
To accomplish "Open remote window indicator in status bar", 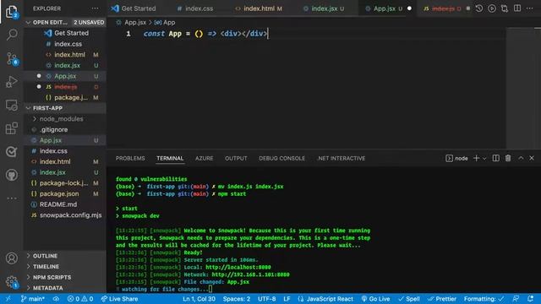I will (8, 299).
